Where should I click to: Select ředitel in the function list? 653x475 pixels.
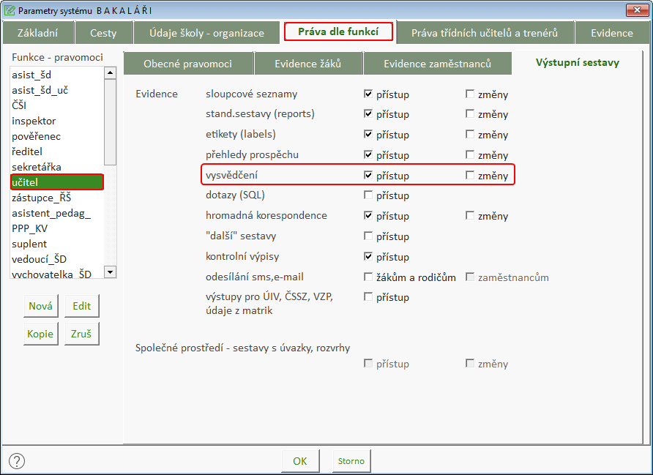27,152
